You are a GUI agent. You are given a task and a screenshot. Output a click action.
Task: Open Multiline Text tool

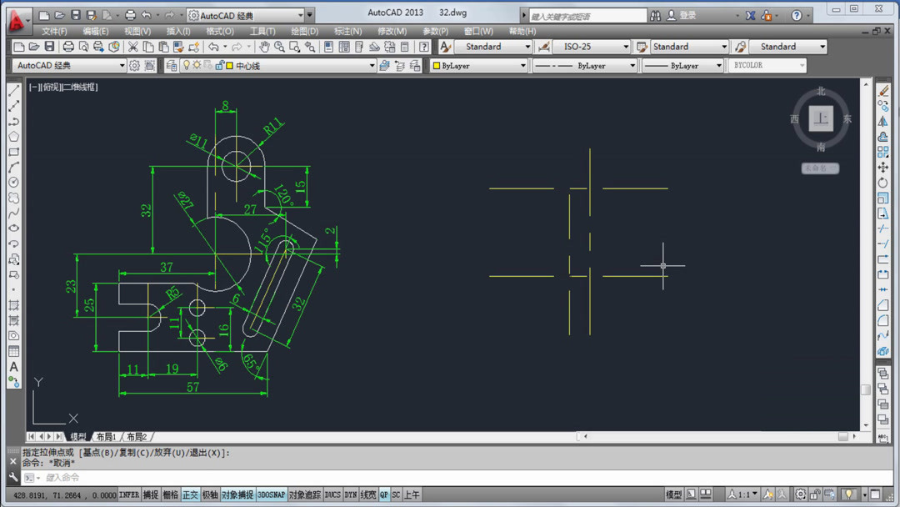pyautogui.click(x=13, y=365)
